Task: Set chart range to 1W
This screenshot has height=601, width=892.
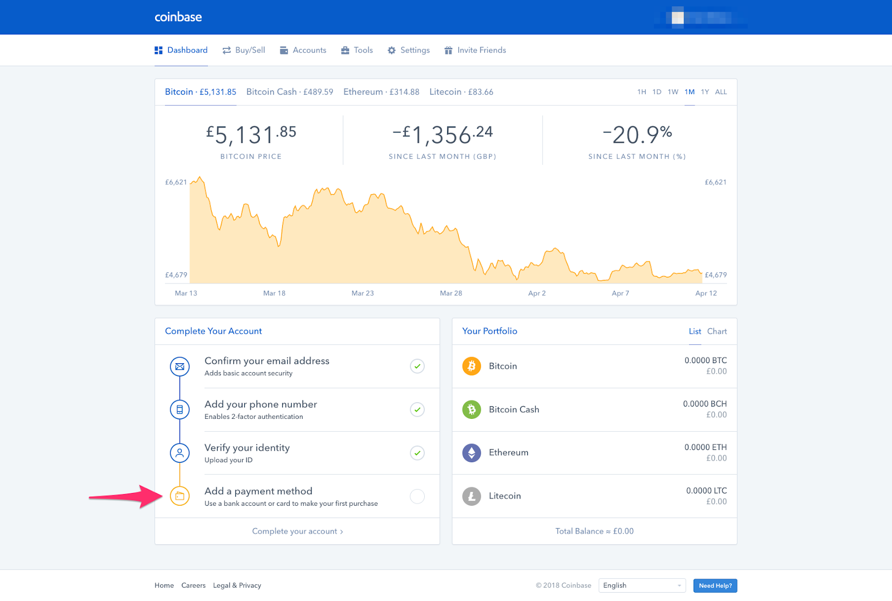Action: [x=673, y=92]
